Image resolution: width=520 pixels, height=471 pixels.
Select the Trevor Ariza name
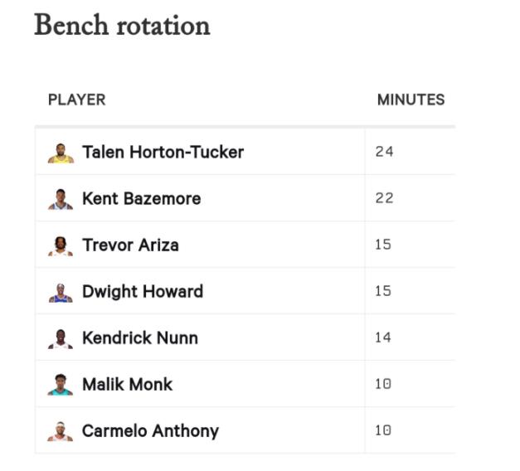click(130, 245)
